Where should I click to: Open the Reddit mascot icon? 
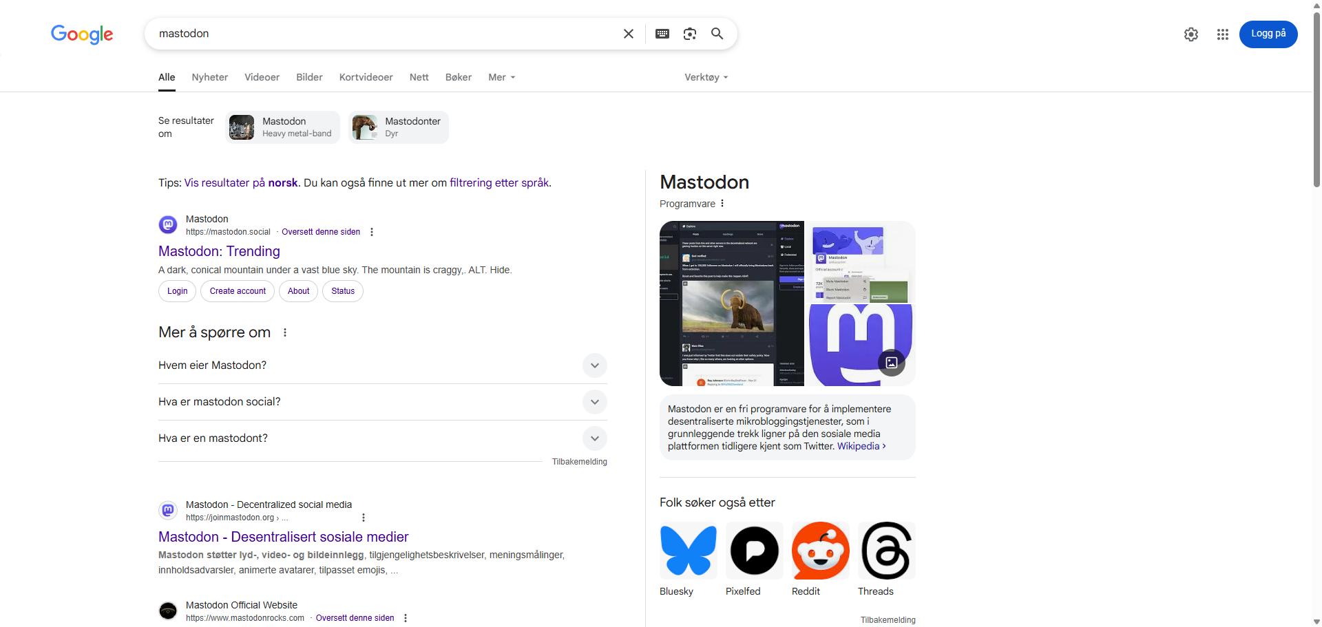click(x=821, y=551)
